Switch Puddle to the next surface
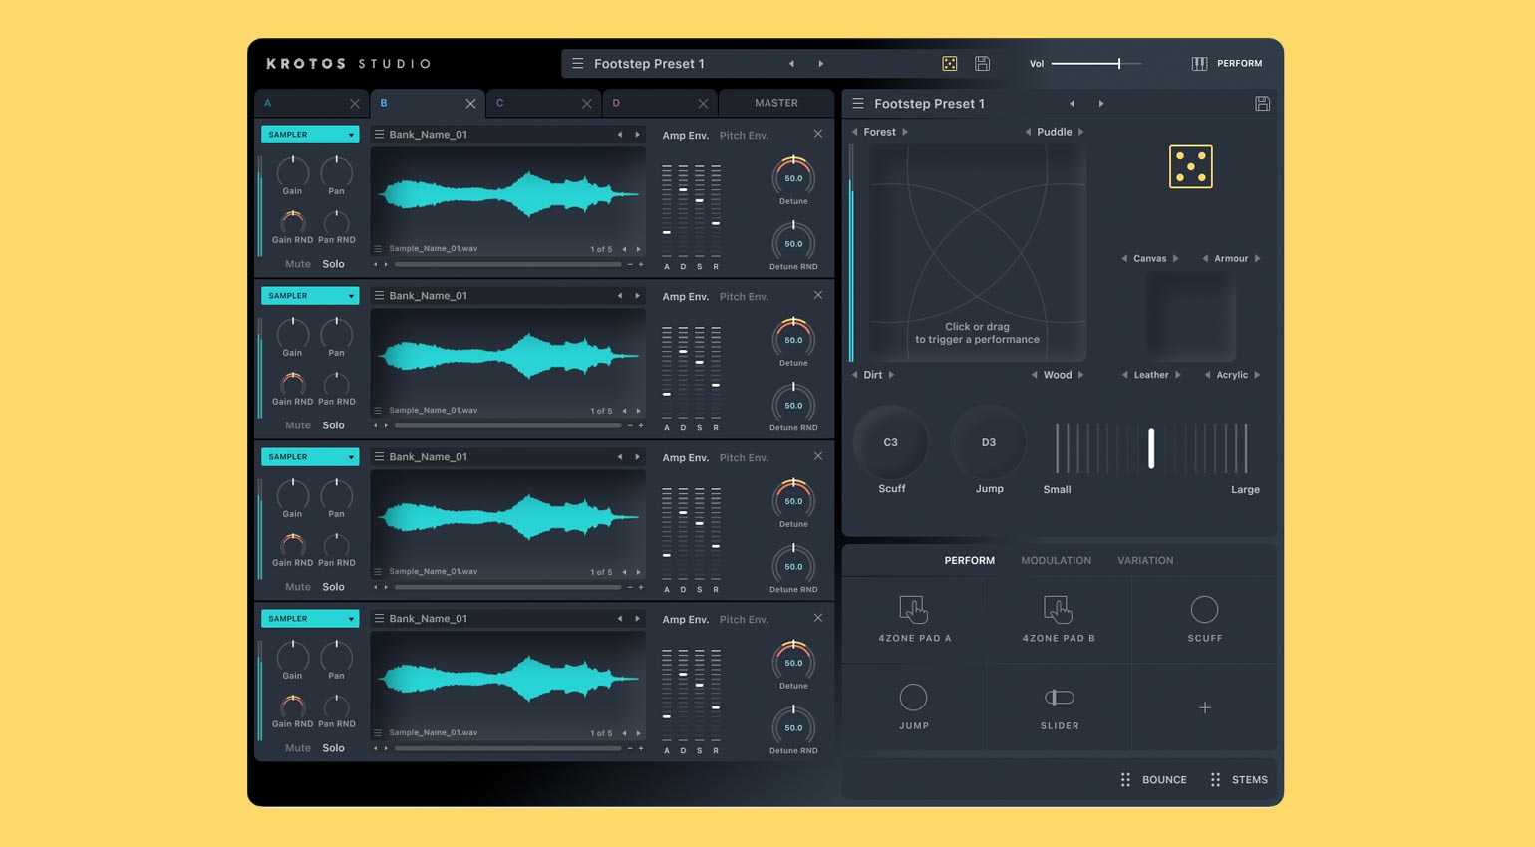Screen dimensions: 1535x847 [x=1080, y=132]
